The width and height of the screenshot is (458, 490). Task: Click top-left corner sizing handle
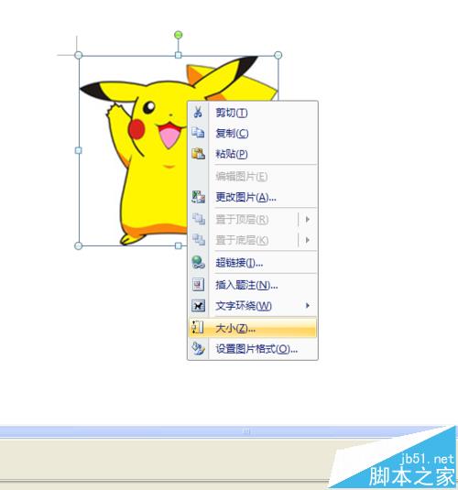coord(79,55)
